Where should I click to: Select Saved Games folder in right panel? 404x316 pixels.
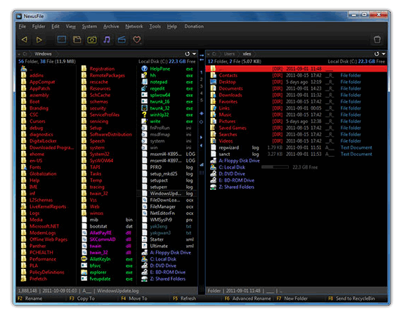click(297, 128)
